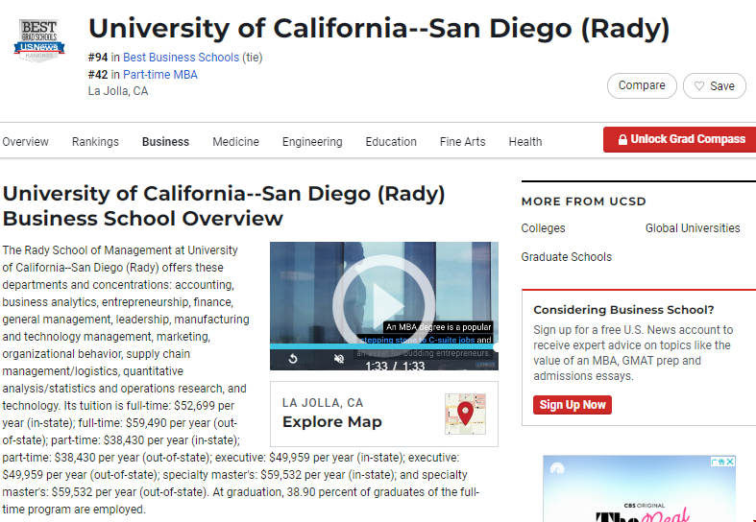This screenshot has height=522, width=756.
Task: Play the MBA video with large play button
Action: (384, 306)
